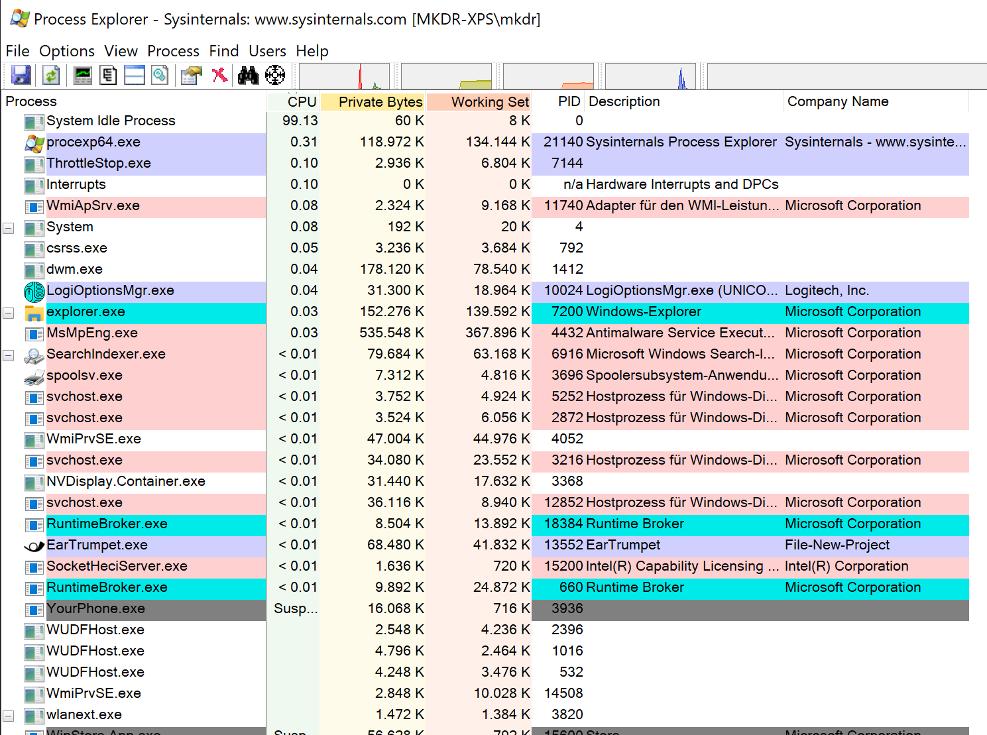Click the Refresh Now toolbar icon
987x735 pixels.
click(51, 75)
